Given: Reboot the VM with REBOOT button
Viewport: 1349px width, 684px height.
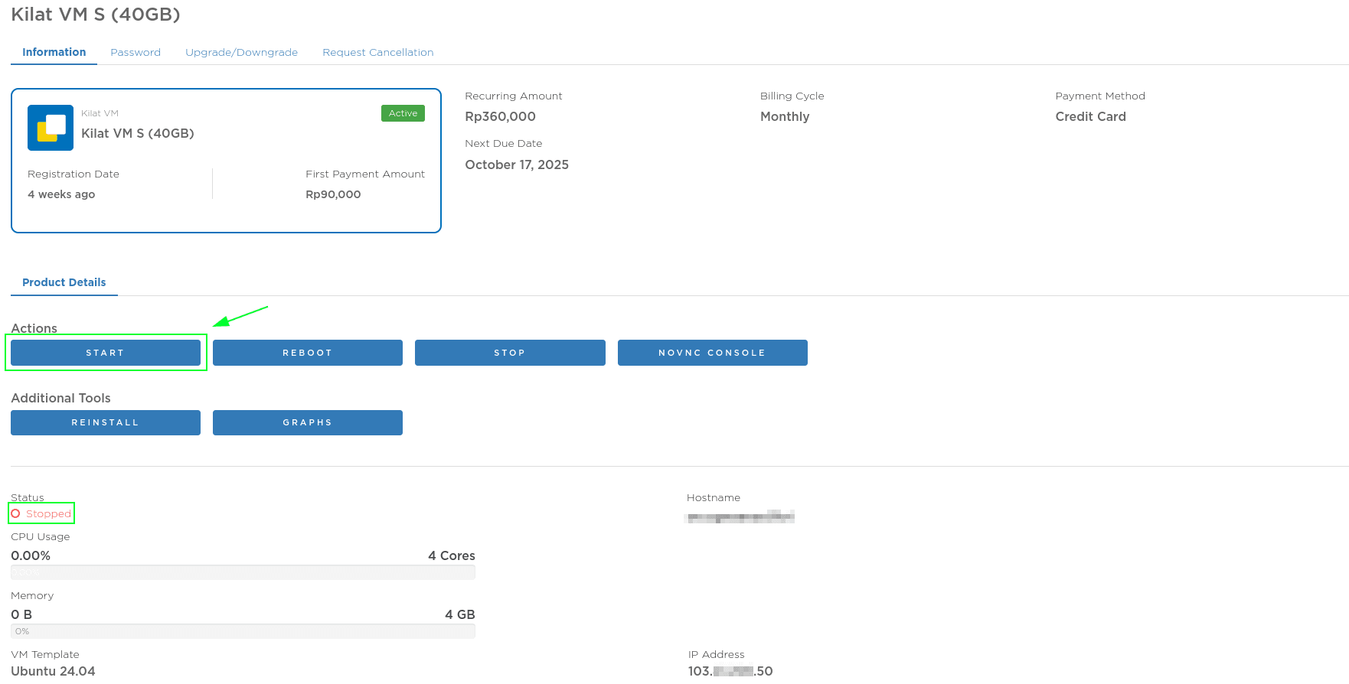Looking at the screenshot, I should pyautogui.click(x=307, y=353).
